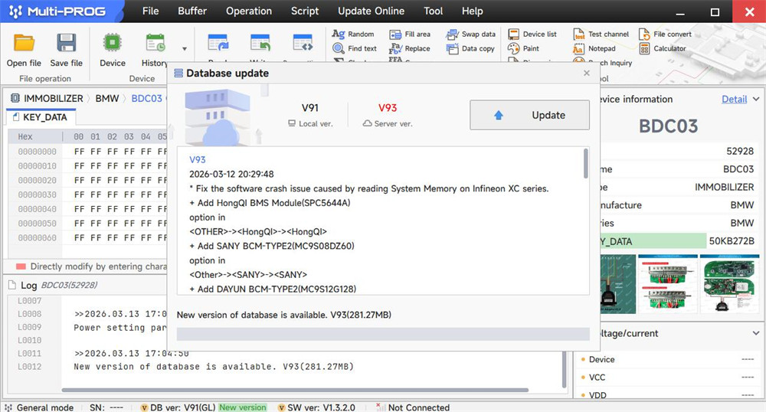Open the Find text tool
Image resolution: width=766 pixels, height=412 pixels.
coord(354,48)
